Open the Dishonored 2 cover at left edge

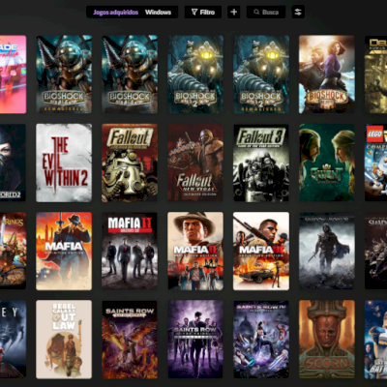click(13, 163)
